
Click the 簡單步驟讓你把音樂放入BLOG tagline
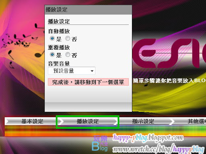coord(169,81)
